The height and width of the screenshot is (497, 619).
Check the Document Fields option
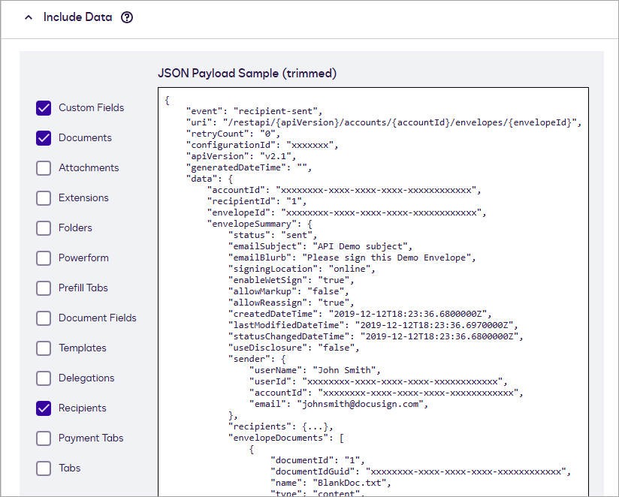(44, 318)
